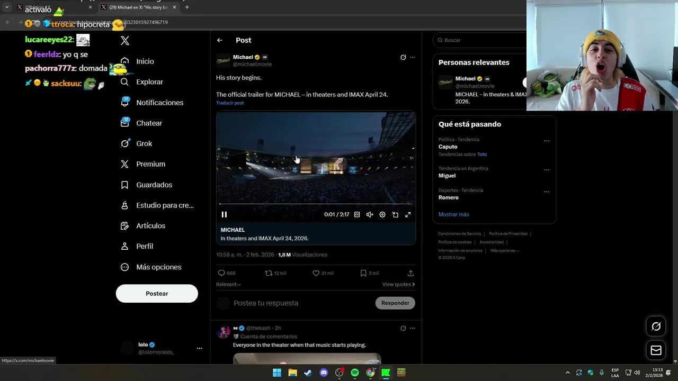678x381 pixels.
Task: Seek on the video progress bar
Action: click(316, 204)
